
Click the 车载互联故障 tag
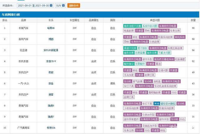pos(175,48)
